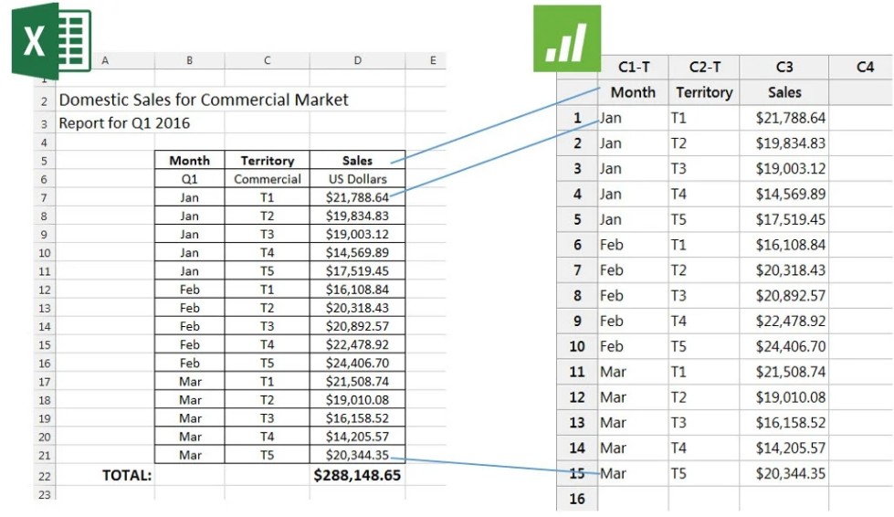Select the 'Feb' cell in Excel row 14

pos(189,326)
